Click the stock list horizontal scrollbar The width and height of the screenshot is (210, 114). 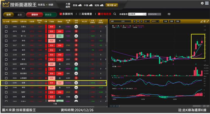49,107
